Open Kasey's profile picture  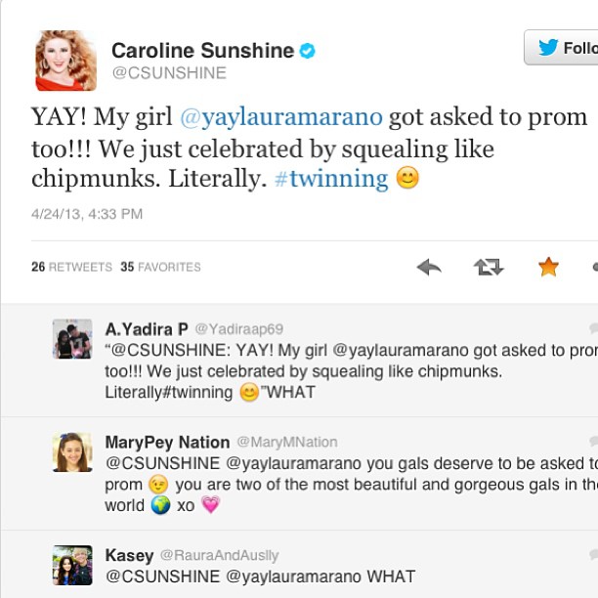click(x=72, y=565)
